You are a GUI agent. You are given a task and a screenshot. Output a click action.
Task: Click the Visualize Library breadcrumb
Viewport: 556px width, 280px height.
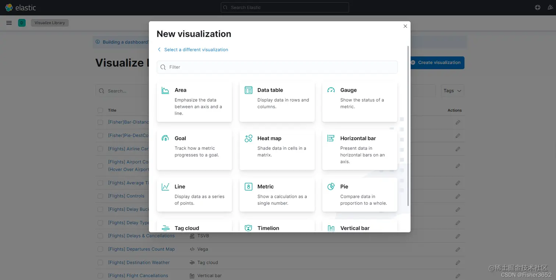(x=50, y=23)
